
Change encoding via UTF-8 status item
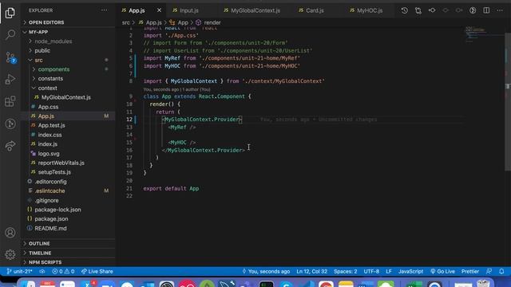(x=371, y=271)
